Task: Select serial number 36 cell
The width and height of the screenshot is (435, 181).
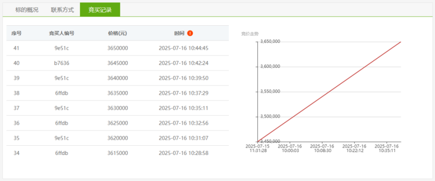Action: click(16, 123)
